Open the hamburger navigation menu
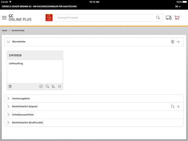The image size is (188, 141). [4, 18]
